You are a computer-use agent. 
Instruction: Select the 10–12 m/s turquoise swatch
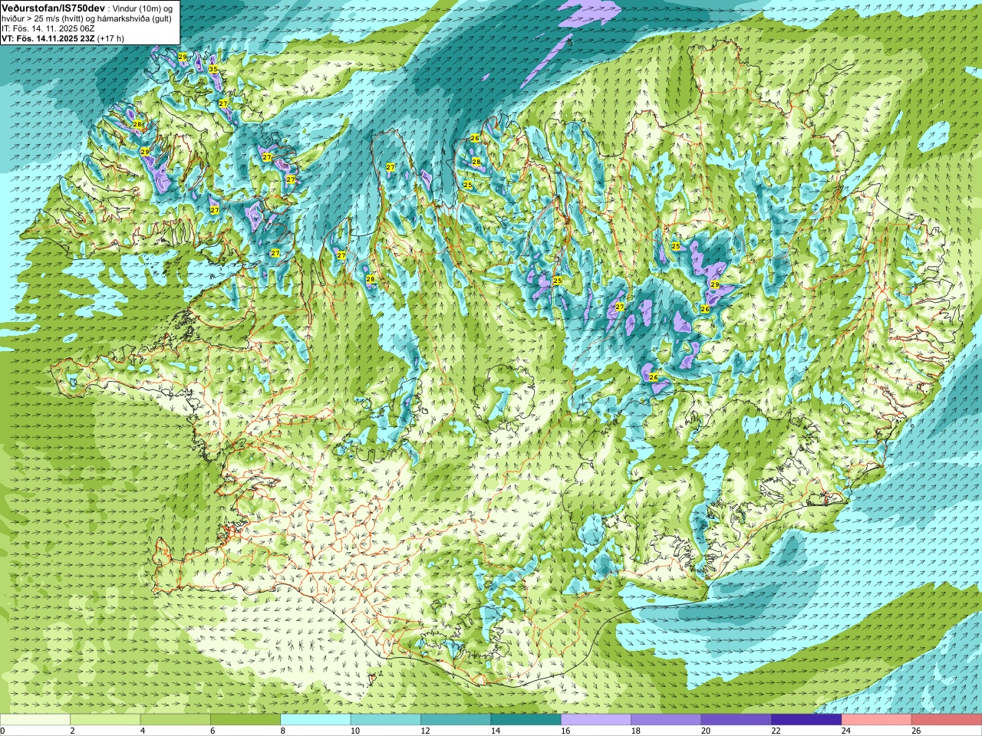[x=386, y=720]
